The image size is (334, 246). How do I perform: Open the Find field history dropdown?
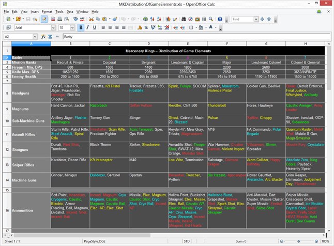pyautogui.click(x=256, y=19)
